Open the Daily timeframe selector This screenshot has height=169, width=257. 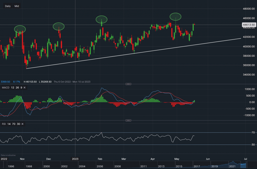click(8, 6)
